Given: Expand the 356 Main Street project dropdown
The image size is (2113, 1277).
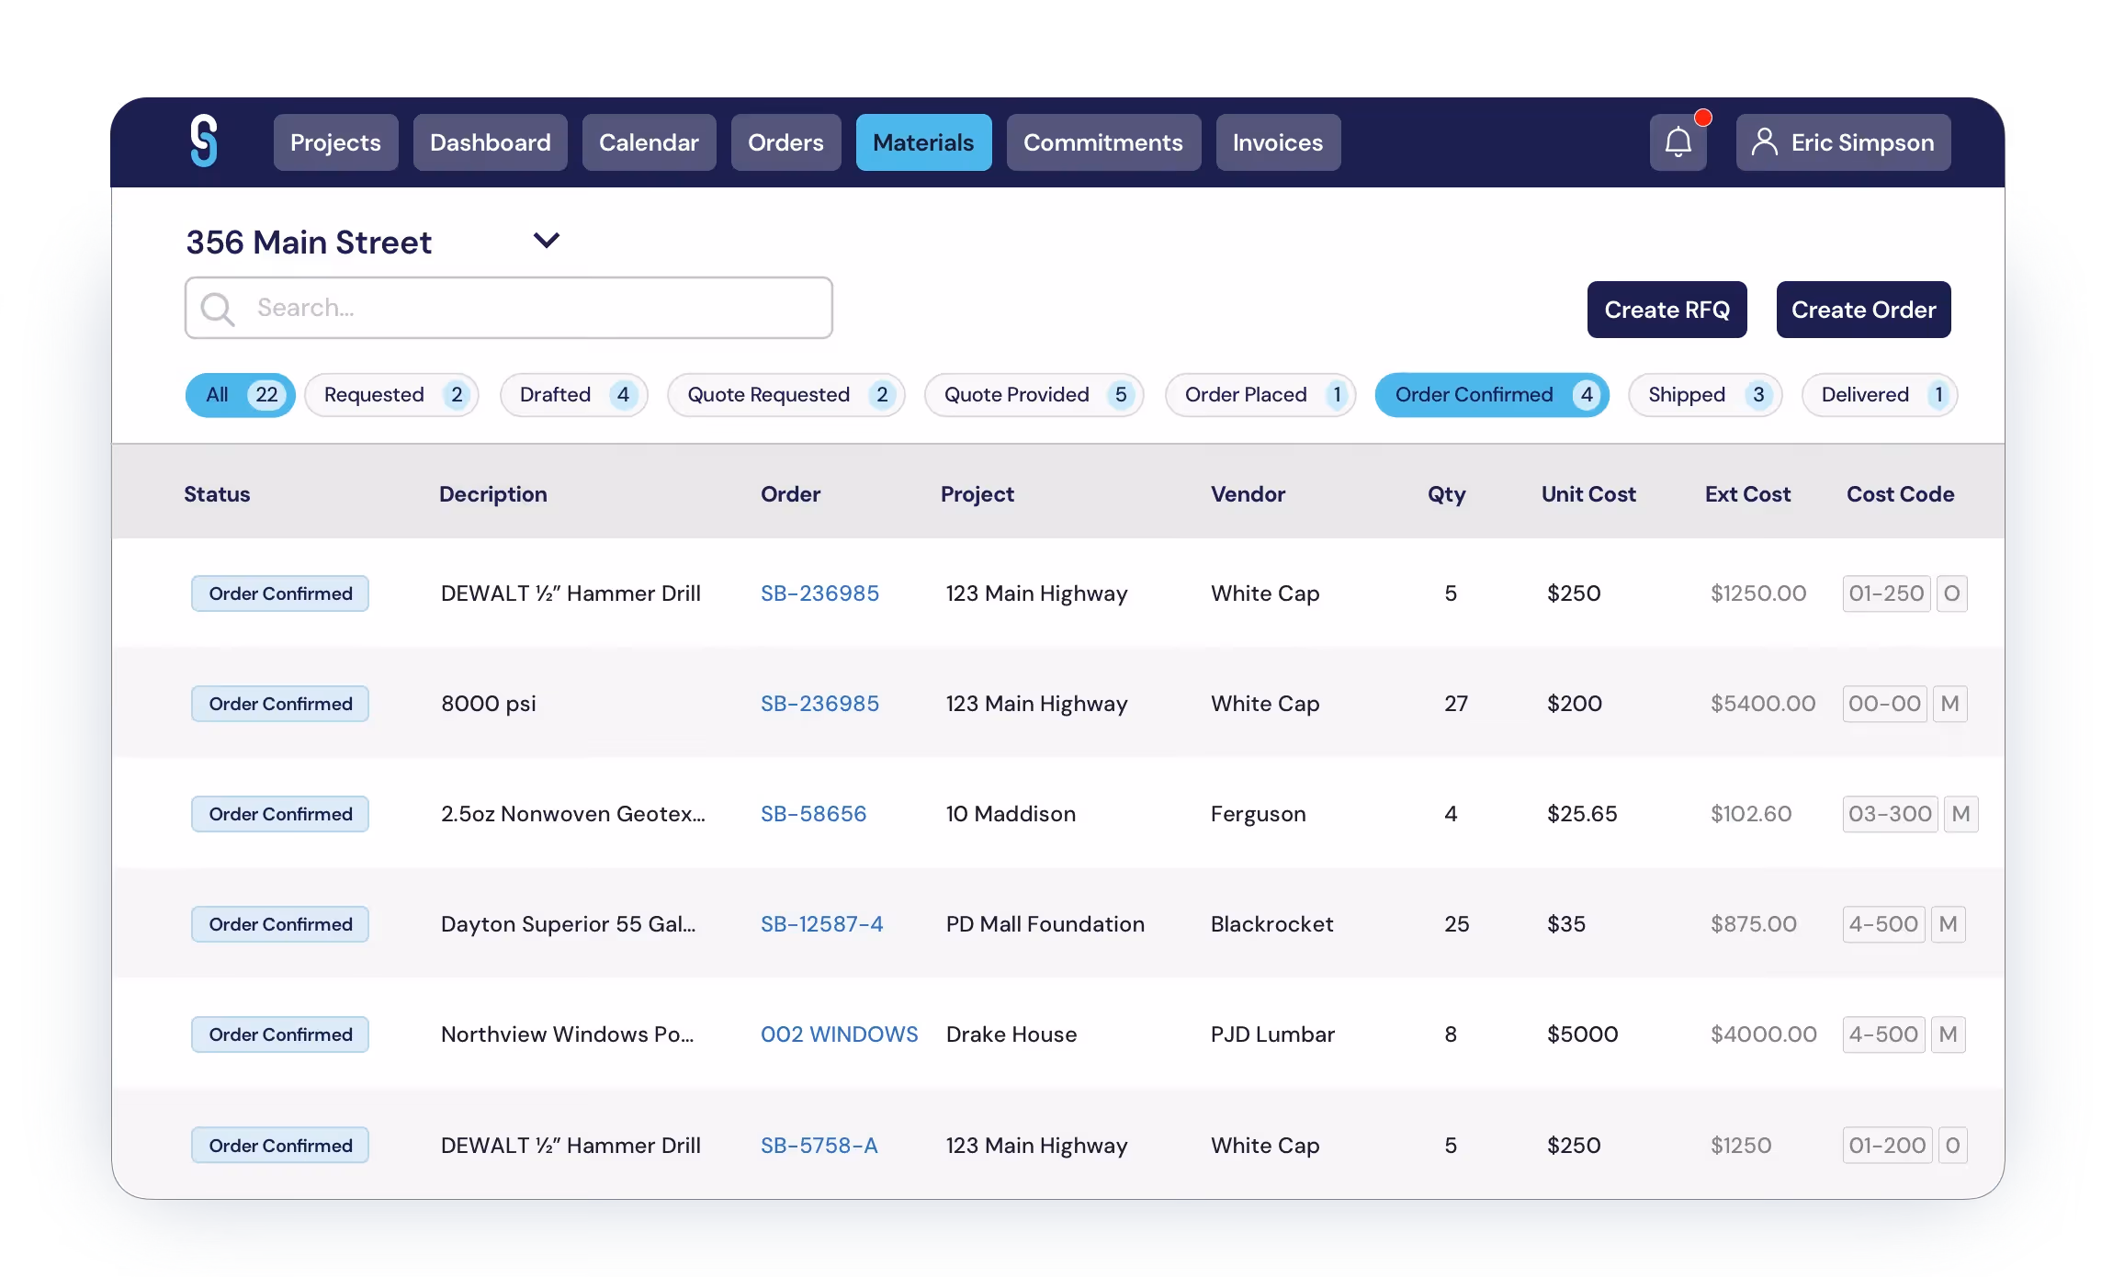Looking at the screenshot, I should click(546, 241).
